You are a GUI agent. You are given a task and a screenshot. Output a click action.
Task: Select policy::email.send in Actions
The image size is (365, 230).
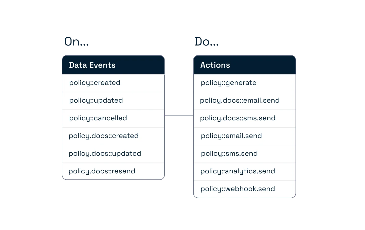click(245, 136)
